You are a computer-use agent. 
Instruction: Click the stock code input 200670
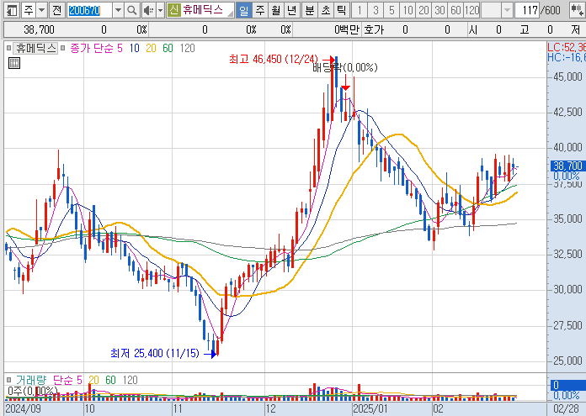point(90,10)
